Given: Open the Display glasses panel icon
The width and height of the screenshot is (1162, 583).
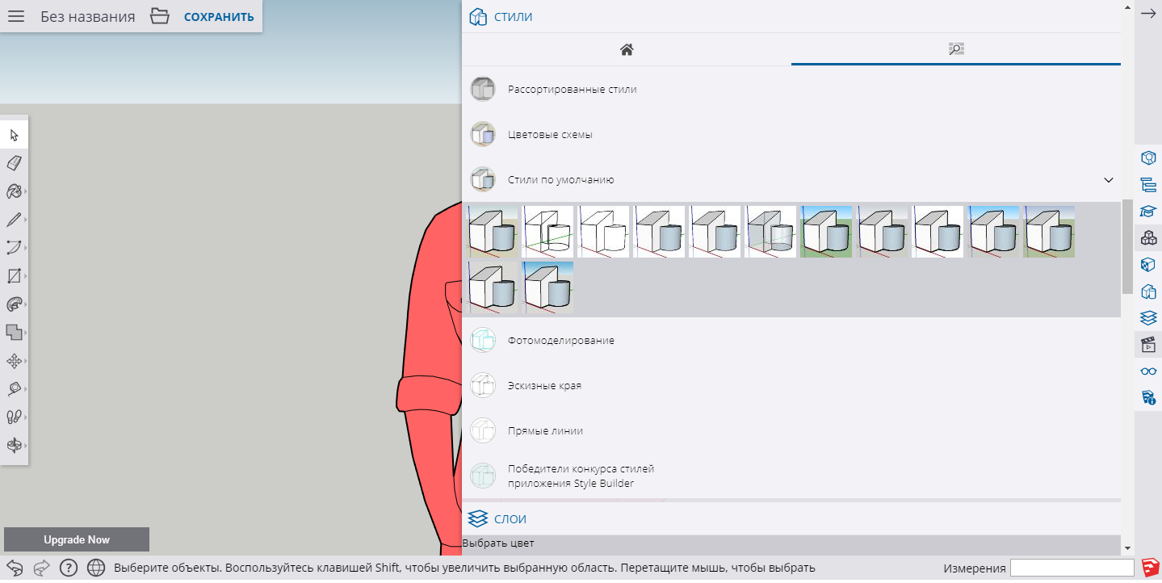Looking at the screenshot, I should [x=1148, y=371].
